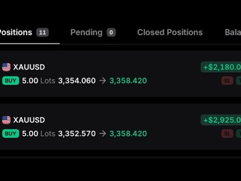Click the +$2,180 profit label
Viewport: 241px width, 181px height.
click(x=221, y=67)
